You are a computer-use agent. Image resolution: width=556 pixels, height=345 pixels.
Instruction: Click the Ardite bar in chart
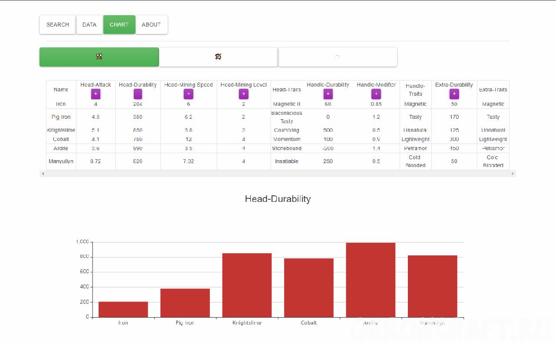[x=371, y=280]
